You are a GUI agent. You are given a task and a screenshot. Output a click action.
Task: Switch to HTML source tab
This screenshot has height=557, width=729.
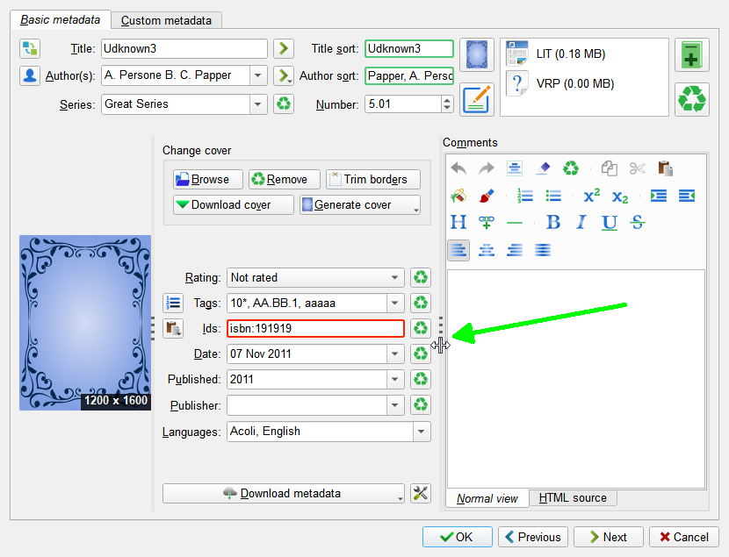(x=573, y=498)
